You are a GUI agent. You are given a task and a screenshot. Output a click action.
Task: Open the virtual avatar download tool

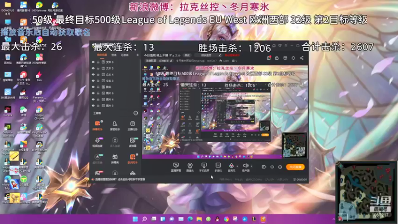[x=98, y=159]
